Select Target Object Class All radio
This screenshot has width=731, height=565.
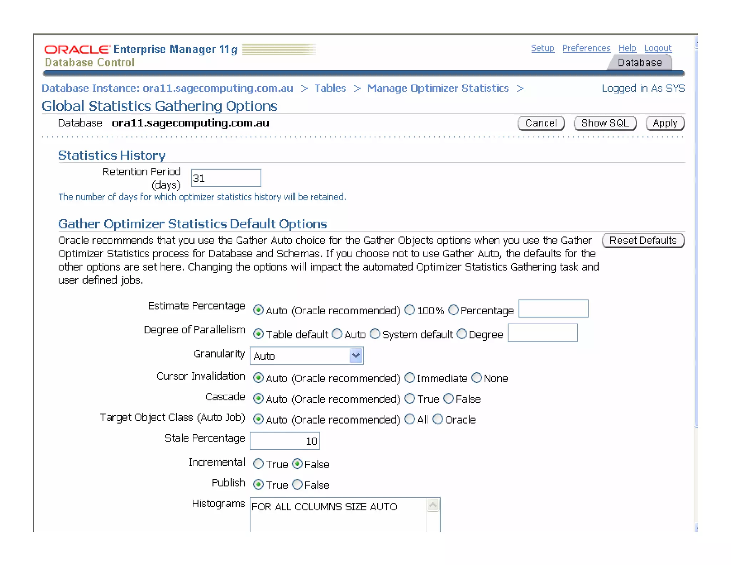[410, 419]
